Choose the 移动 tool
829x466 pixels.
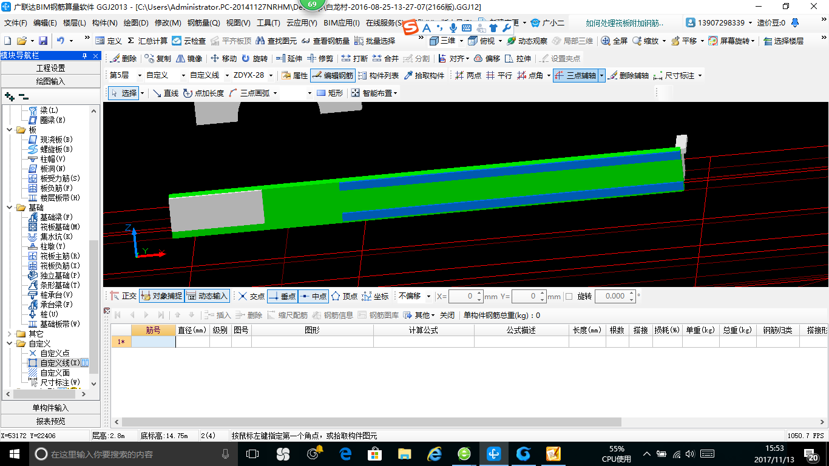(x=223, y=59)
